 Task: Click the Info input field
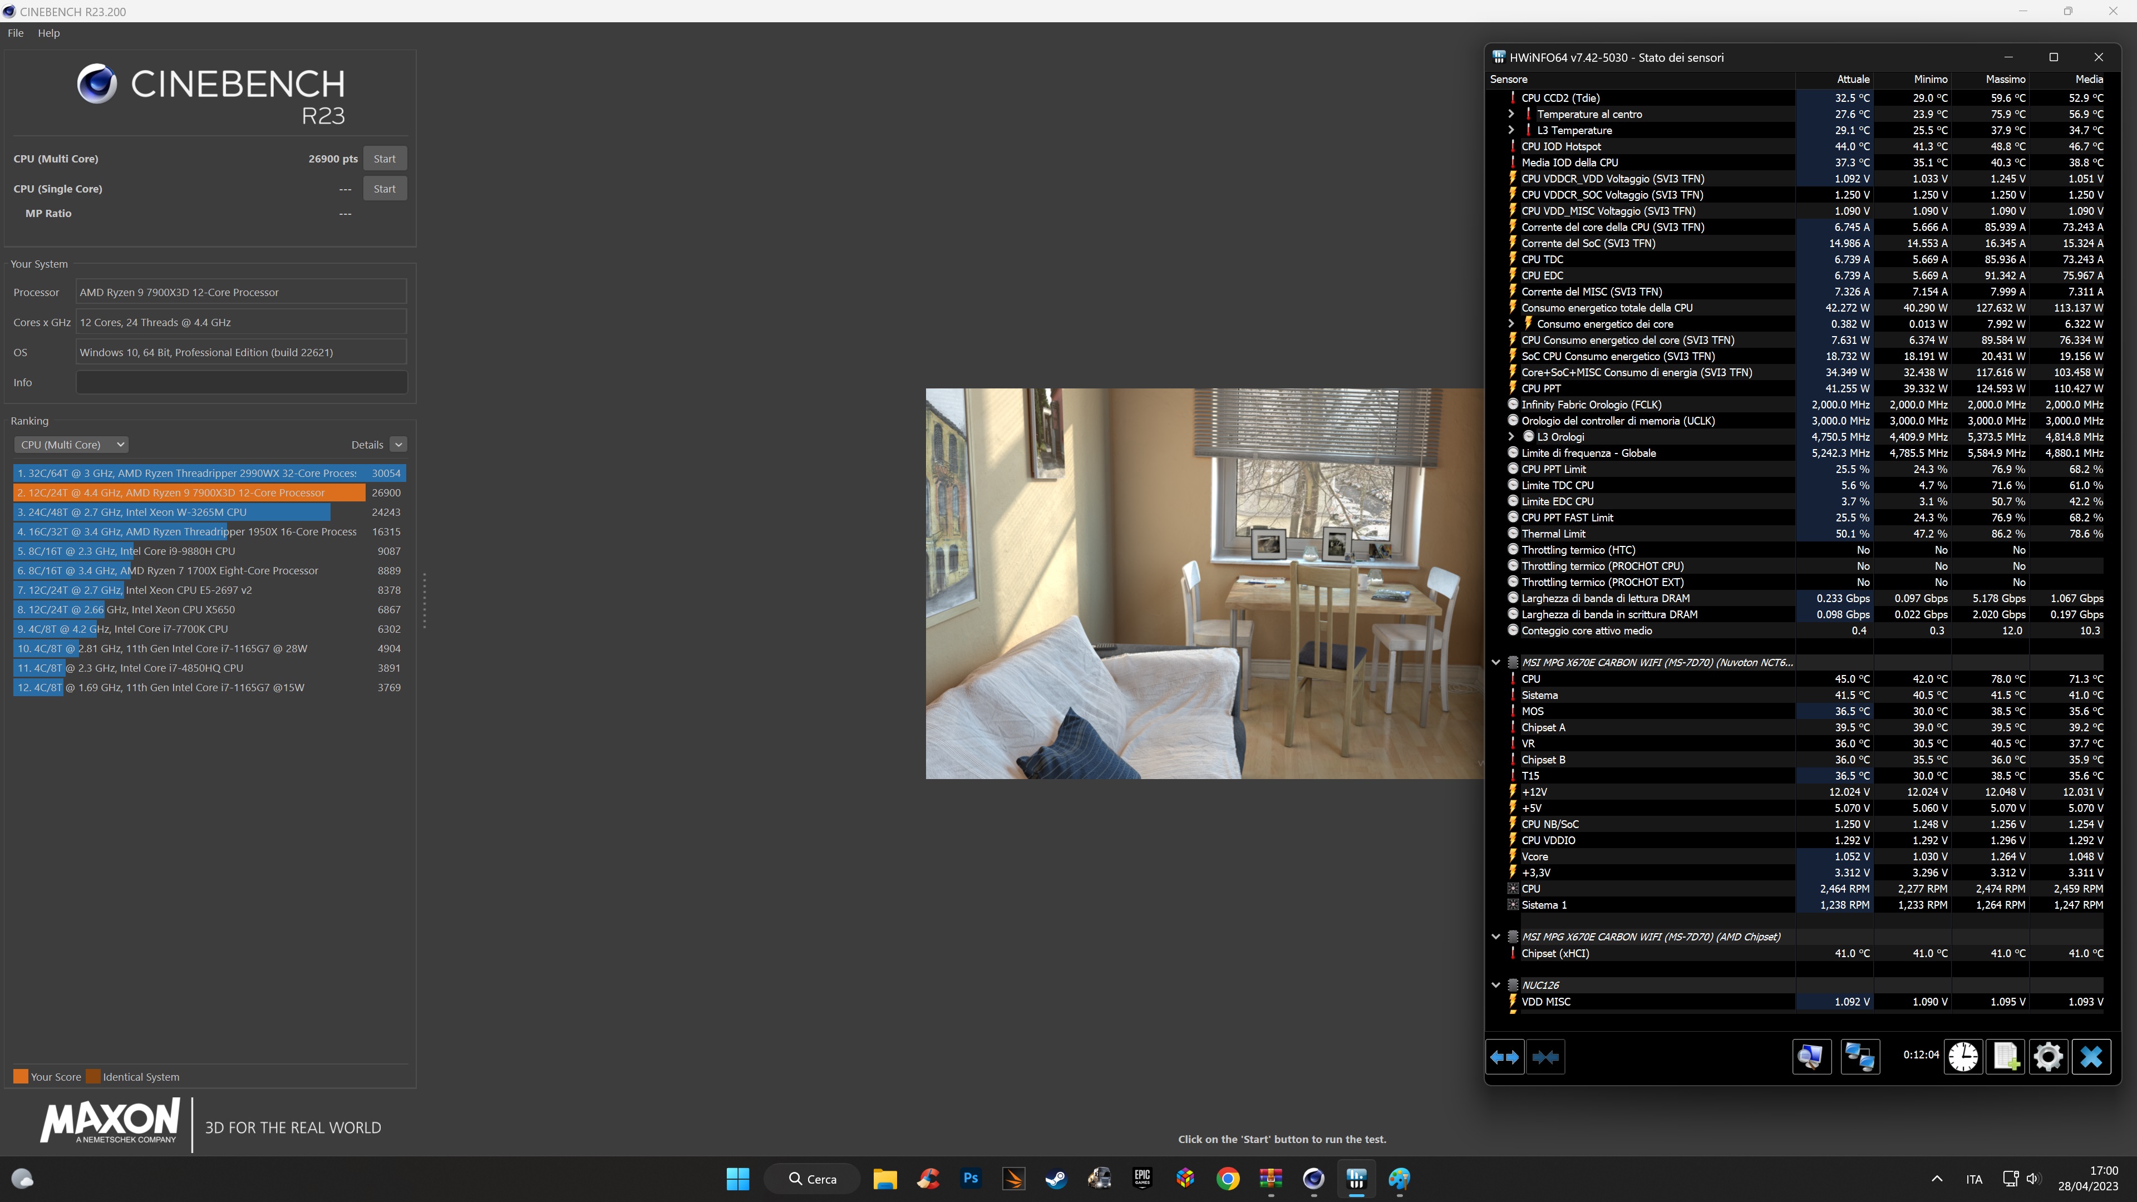tap(242, 382)
